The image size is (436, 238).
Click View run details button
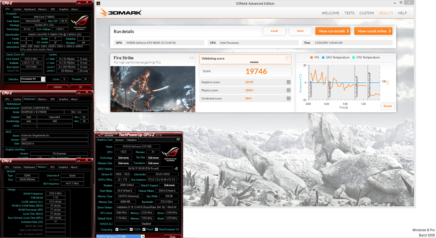coord(333,31)
